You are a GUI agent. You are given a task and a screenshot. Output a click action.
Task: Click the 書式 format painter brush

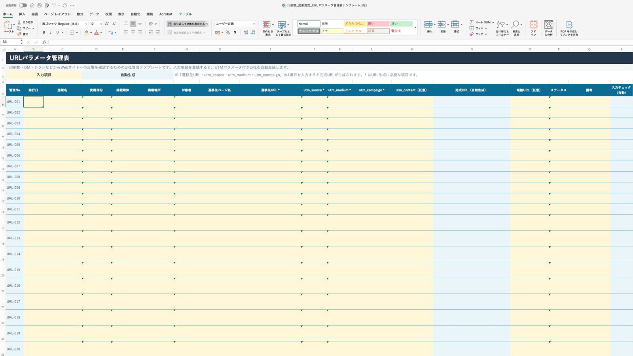tap(19, 34)
